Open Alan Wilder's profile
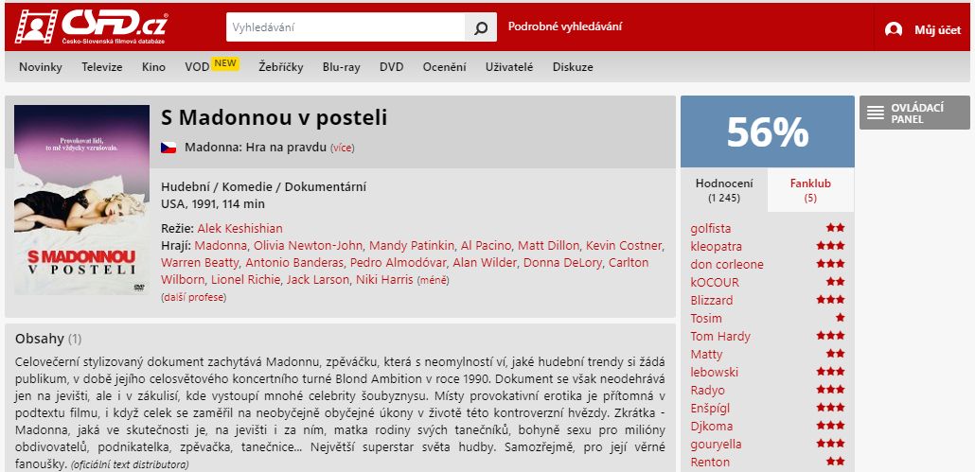 [485, 263]
